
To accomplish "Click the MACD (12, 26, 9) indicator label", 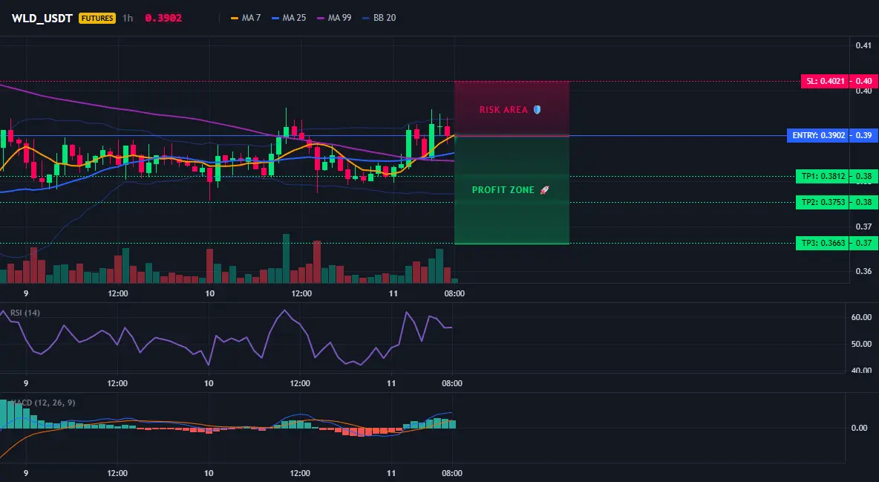I will 43,403.
